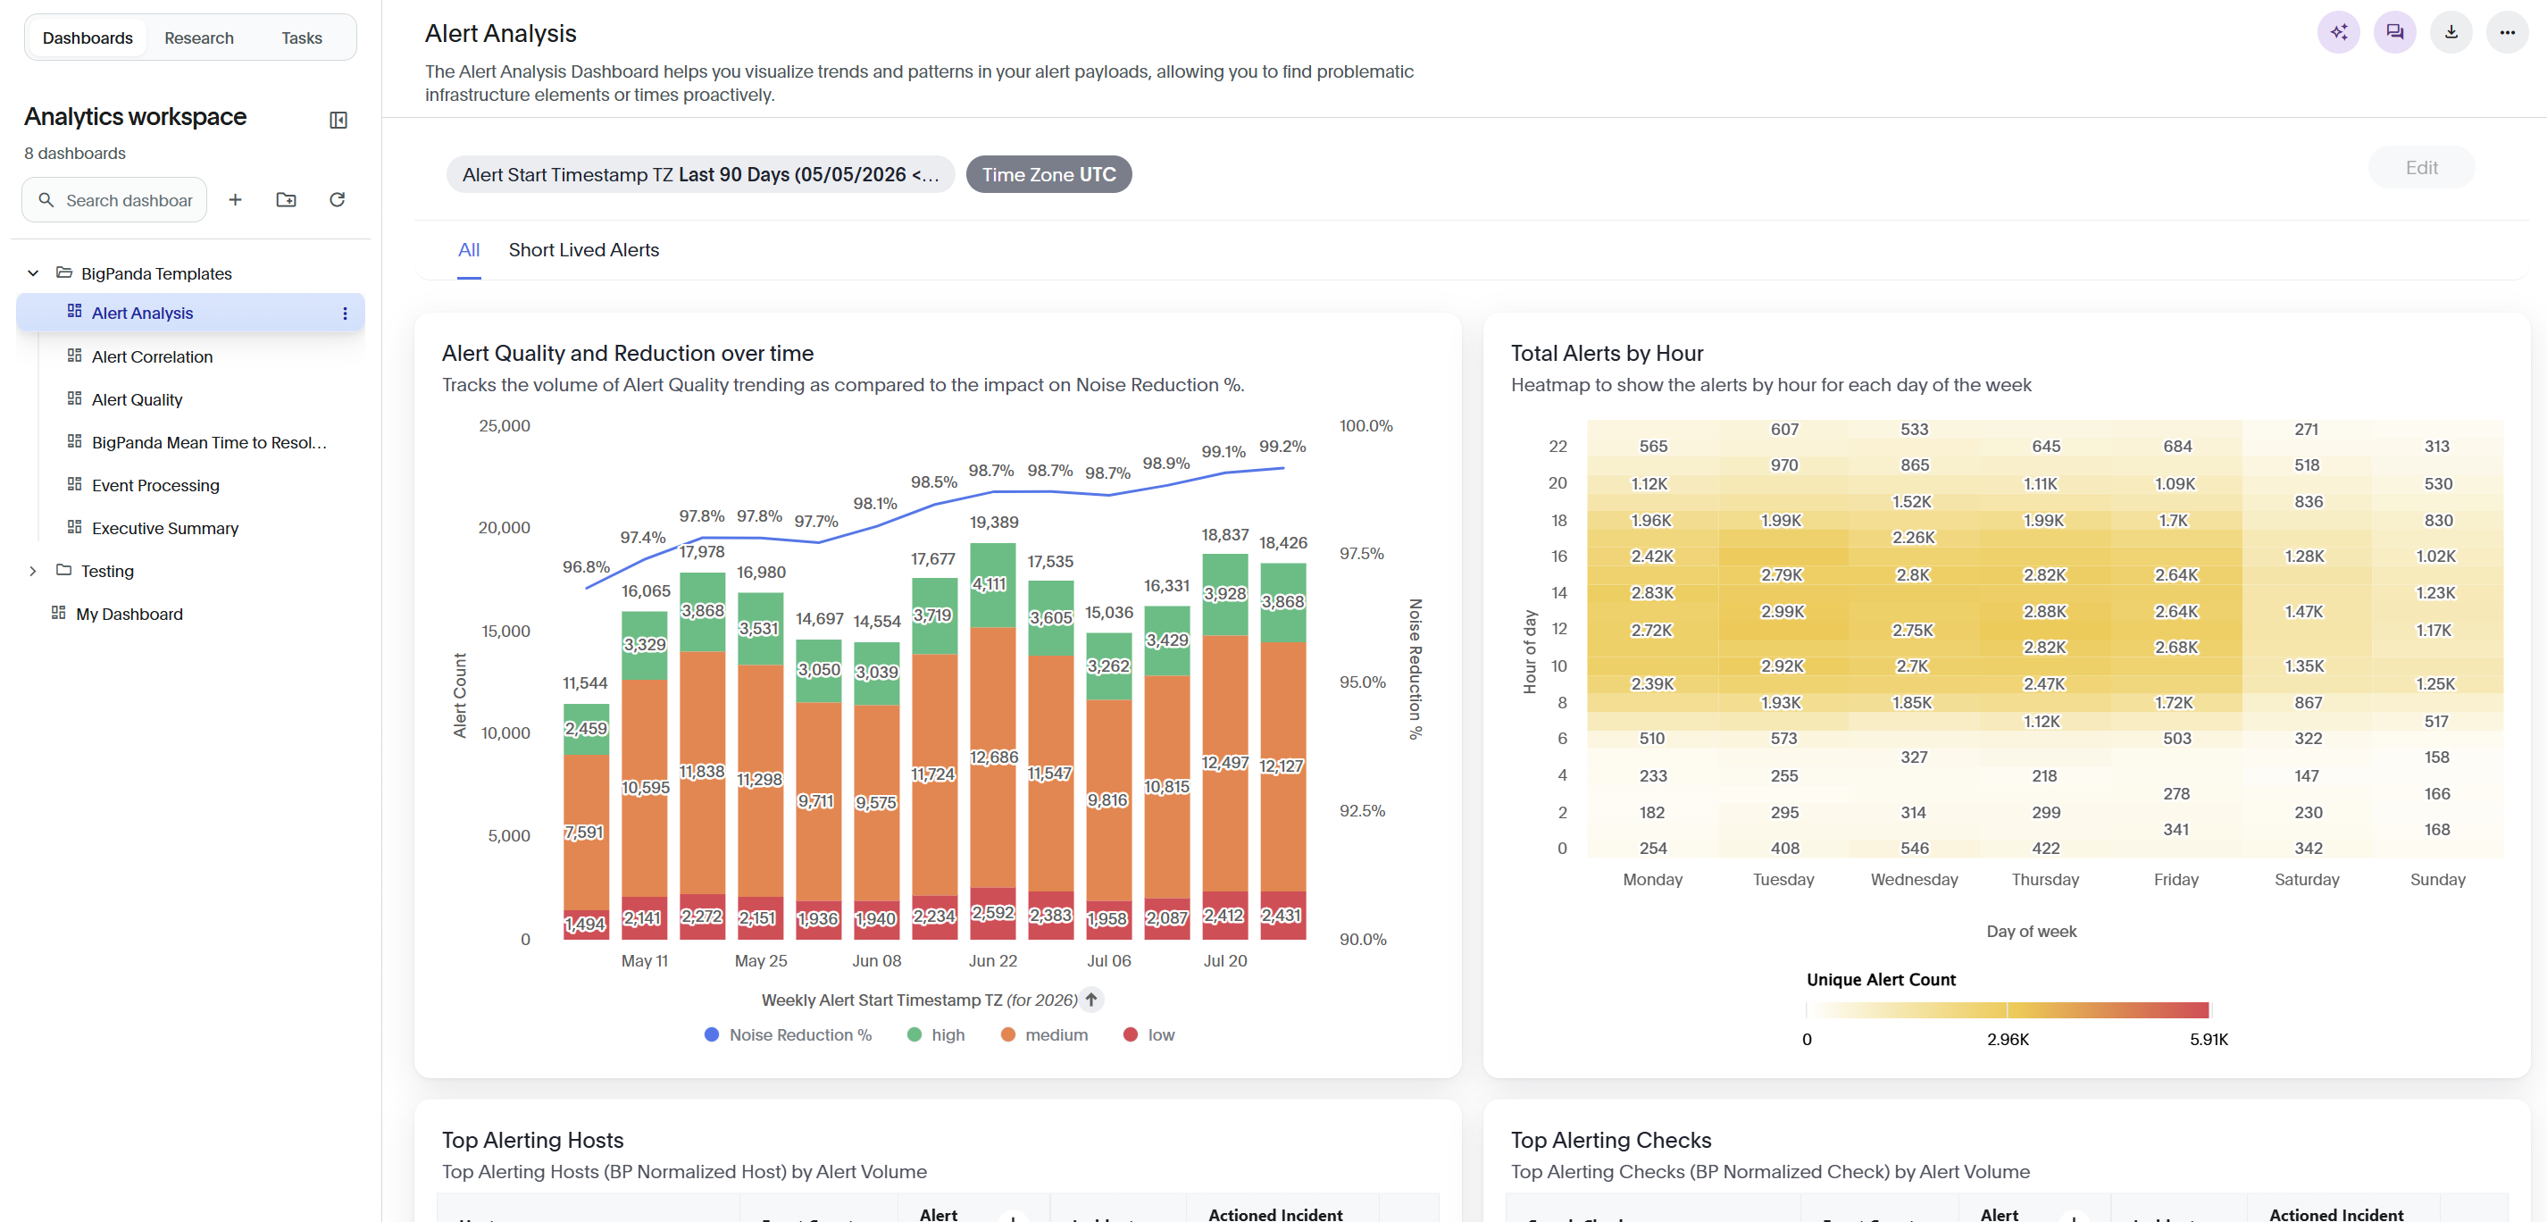Click the 2.26K Wednesday heatmap cell
The width and height of the screenshot is (2547, 1222).
1913,537
